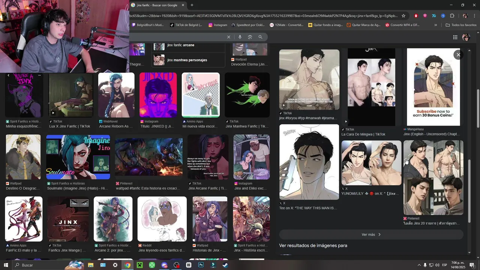Open Photoshop from the taskbar
This screenshot has height=270, width=480.
pyautogui.click(x=201, y=265)
